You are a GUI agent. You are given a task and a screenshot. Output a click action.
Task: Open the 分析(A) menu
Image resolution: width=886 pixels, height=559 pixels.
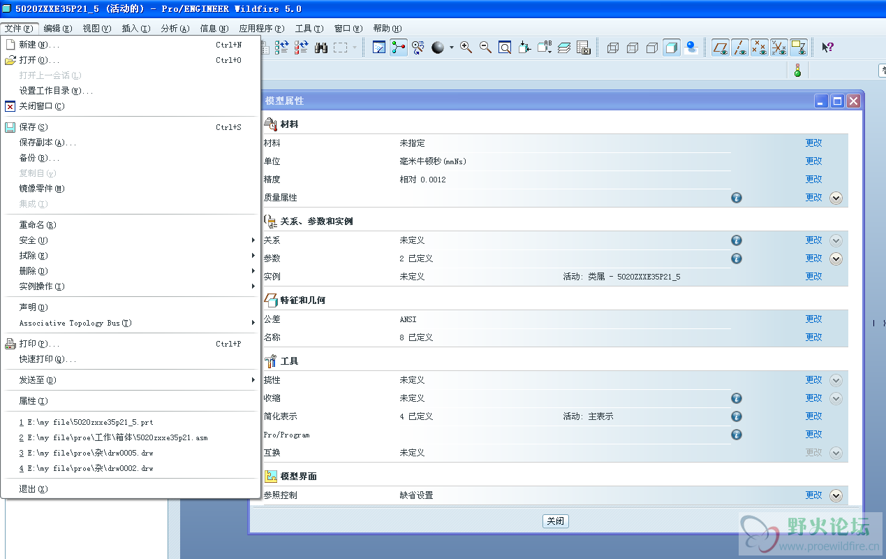coord(175,29)
